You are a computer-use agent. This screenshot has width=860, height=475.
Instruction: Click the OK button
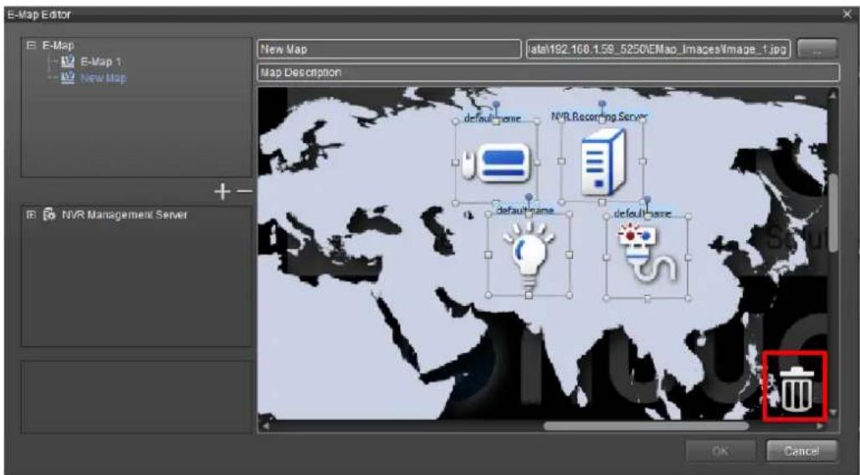click(x=720, y=451)
